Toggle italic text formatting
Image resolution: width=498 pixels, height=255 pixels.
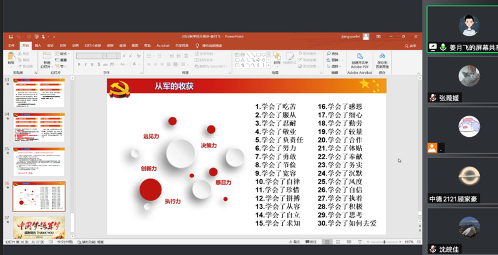coord(86,64)
